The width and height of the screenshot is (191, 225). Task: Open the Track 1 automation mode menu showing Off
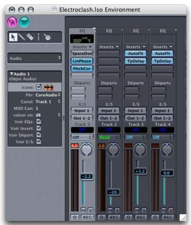coord(82,137)
